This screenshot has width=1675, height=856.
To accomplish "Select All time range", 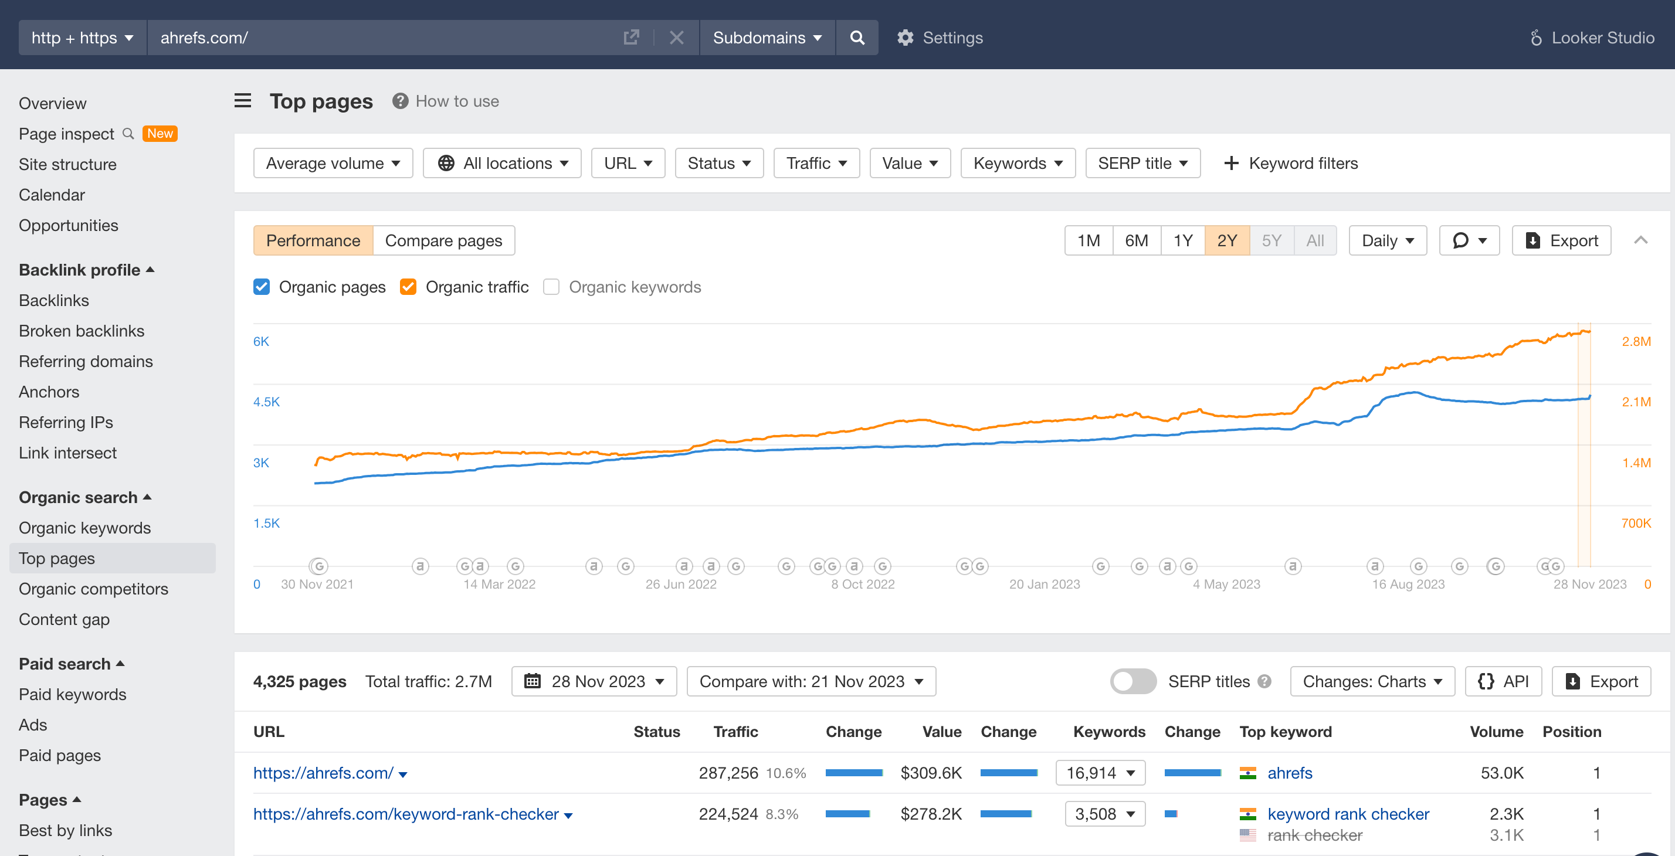I will pyautogui.click(x=1315, y=240).
